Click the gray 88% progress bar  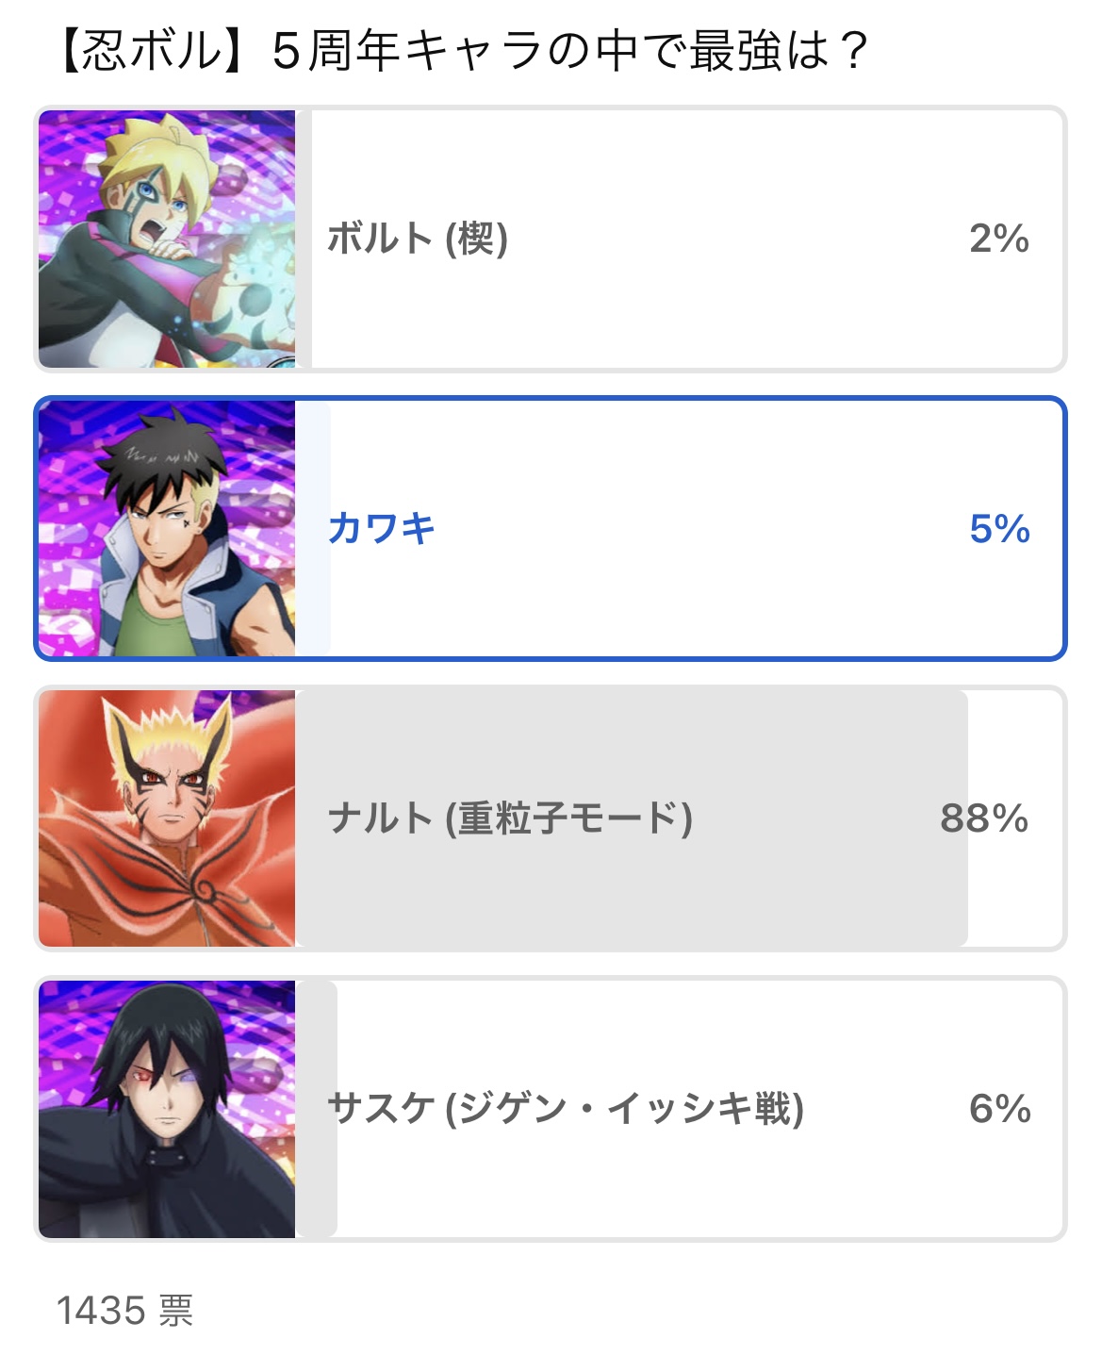pos(632,818)
